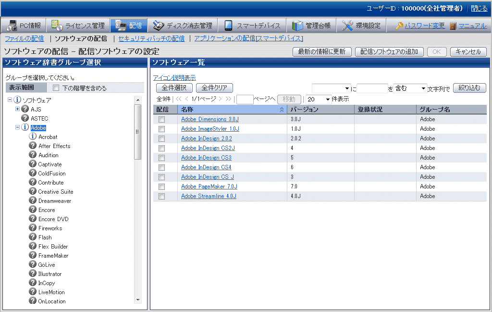Click the キャンセル button
The width and height of the screenshot is (492, 312).
click(x=468, y=52)
